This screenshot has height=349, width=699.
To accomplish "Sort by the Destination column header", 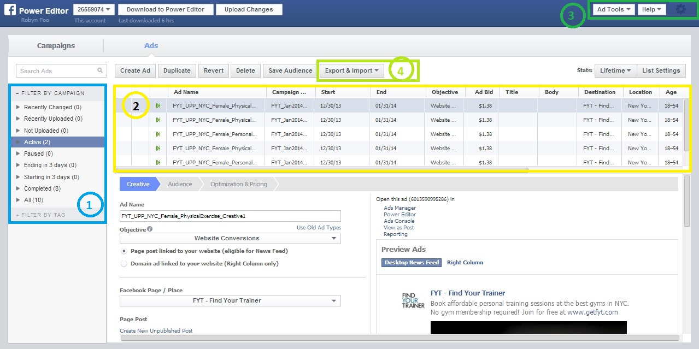I will [600, 92].
